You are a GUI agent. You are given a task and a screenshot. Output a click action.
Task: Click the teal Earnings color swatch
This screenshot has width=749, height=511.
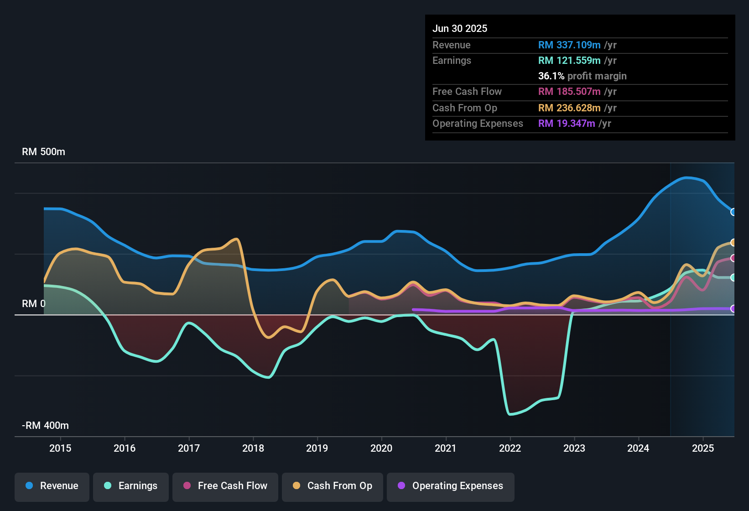point(108,486)
